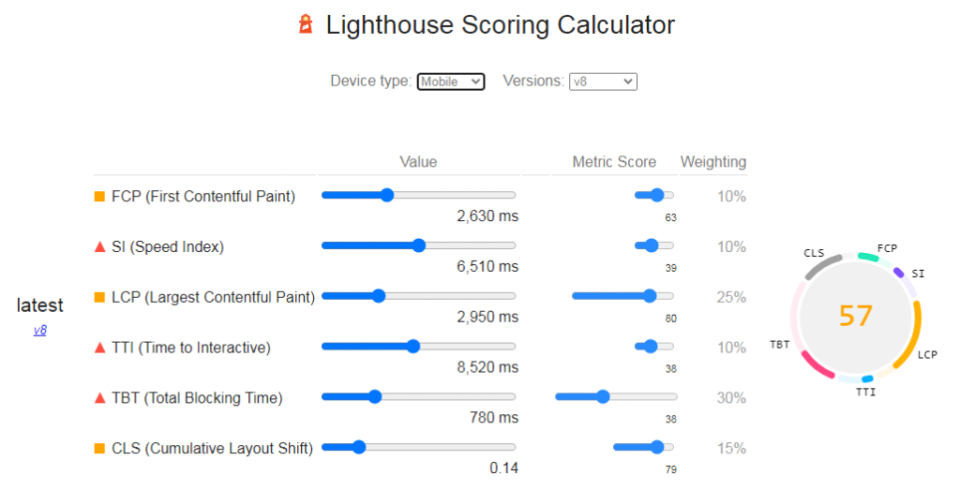Click the orange square icon beside FCP

coord(99,197)
